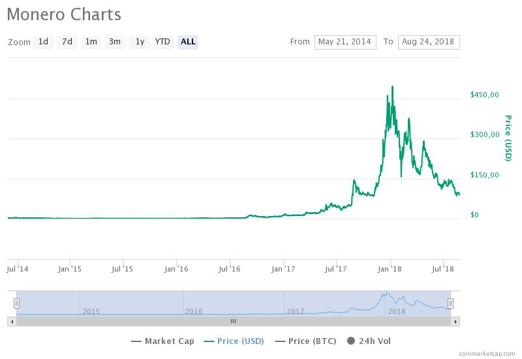The image size is (522, 359).
Task: Choose the YTD zoom range
Action: pyautogui.click(x=162, y=42)
